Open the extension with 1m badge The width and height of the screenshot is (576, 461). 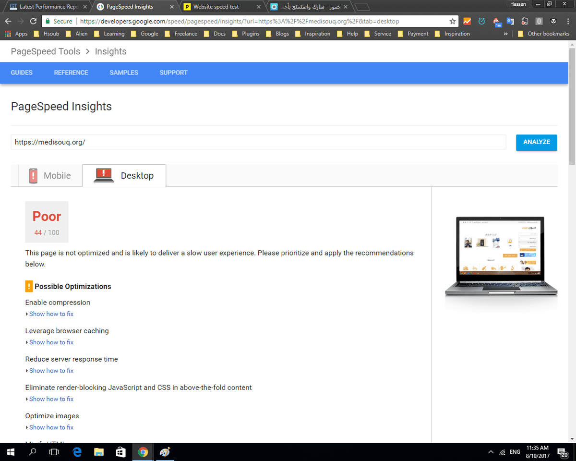click(x=497, y=22)
